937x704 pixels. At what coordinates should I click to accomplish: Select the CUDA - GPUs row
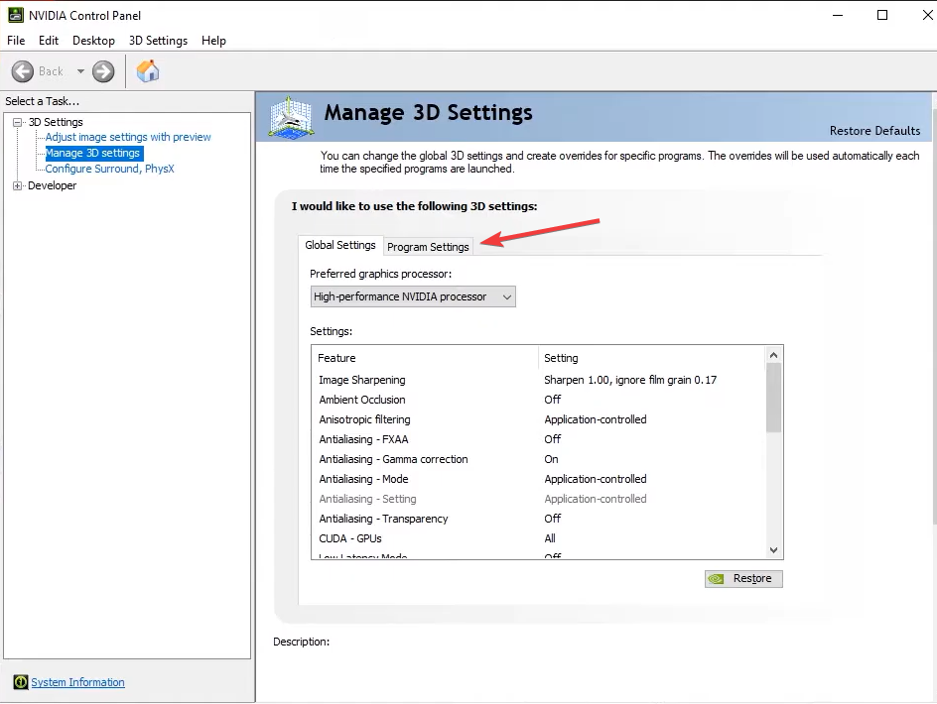coord(538,538)
